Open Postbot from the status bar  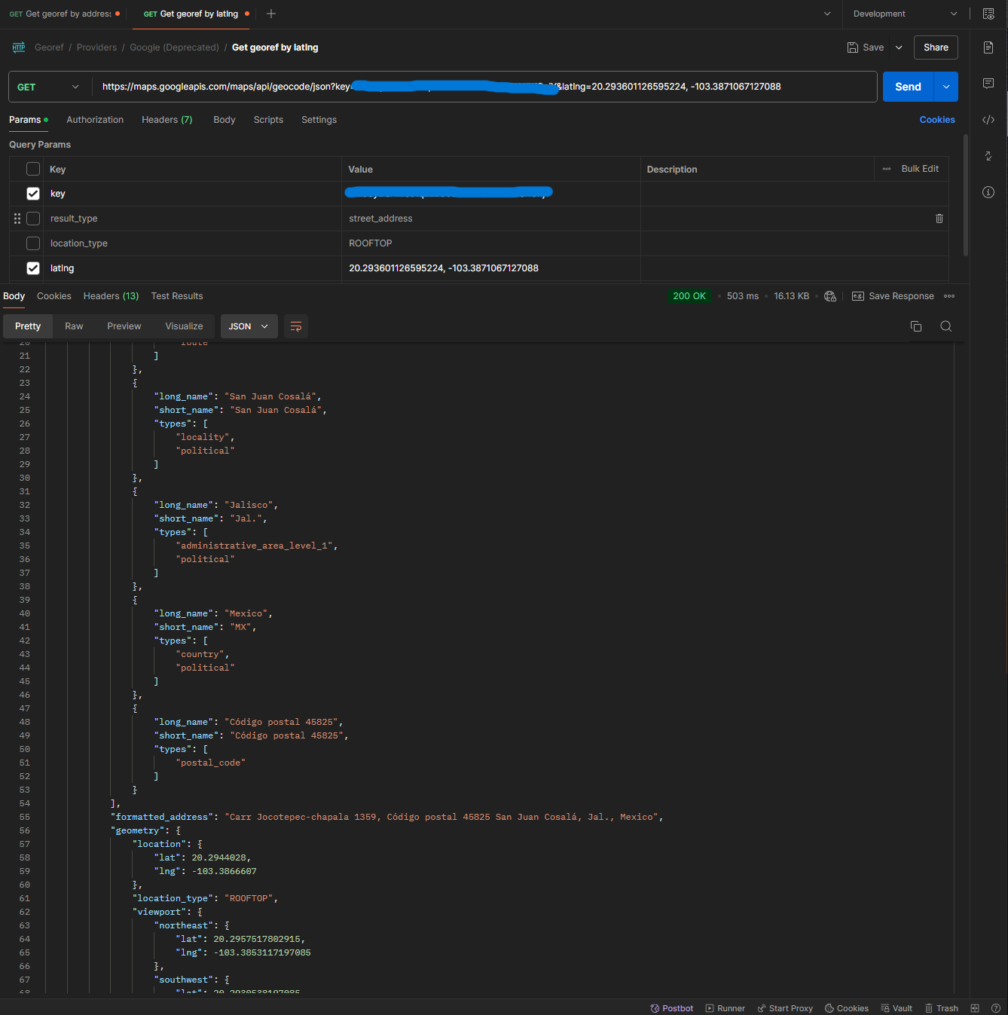pyautogui.click(x=671, y=1008)
